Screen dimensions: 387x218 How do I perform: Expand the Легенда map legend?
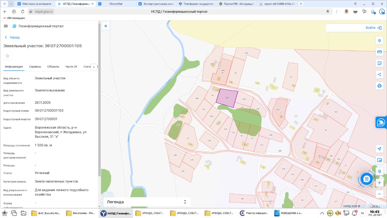click(147, 202)
